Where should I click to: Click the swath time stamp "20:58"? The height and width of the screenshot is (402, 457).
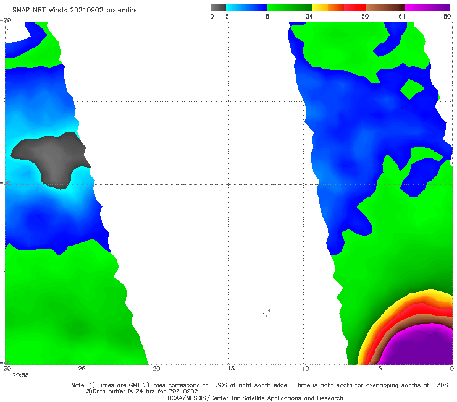pyautogui.click(x=20, y=375)
